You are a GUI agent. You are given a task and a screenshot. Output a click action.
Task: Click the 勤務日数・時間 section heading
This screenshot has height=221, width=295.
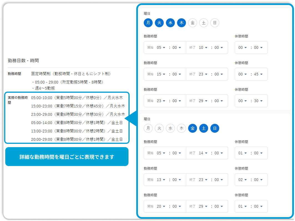(x=23, y=60)
